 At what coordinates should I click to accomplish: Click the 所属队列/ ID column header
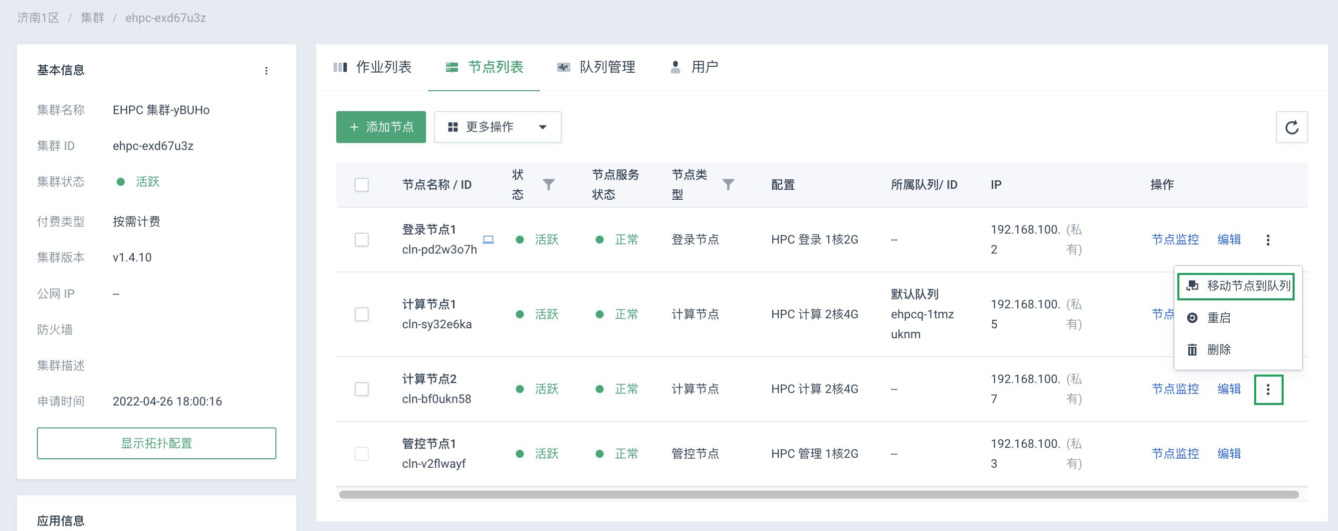923,185
